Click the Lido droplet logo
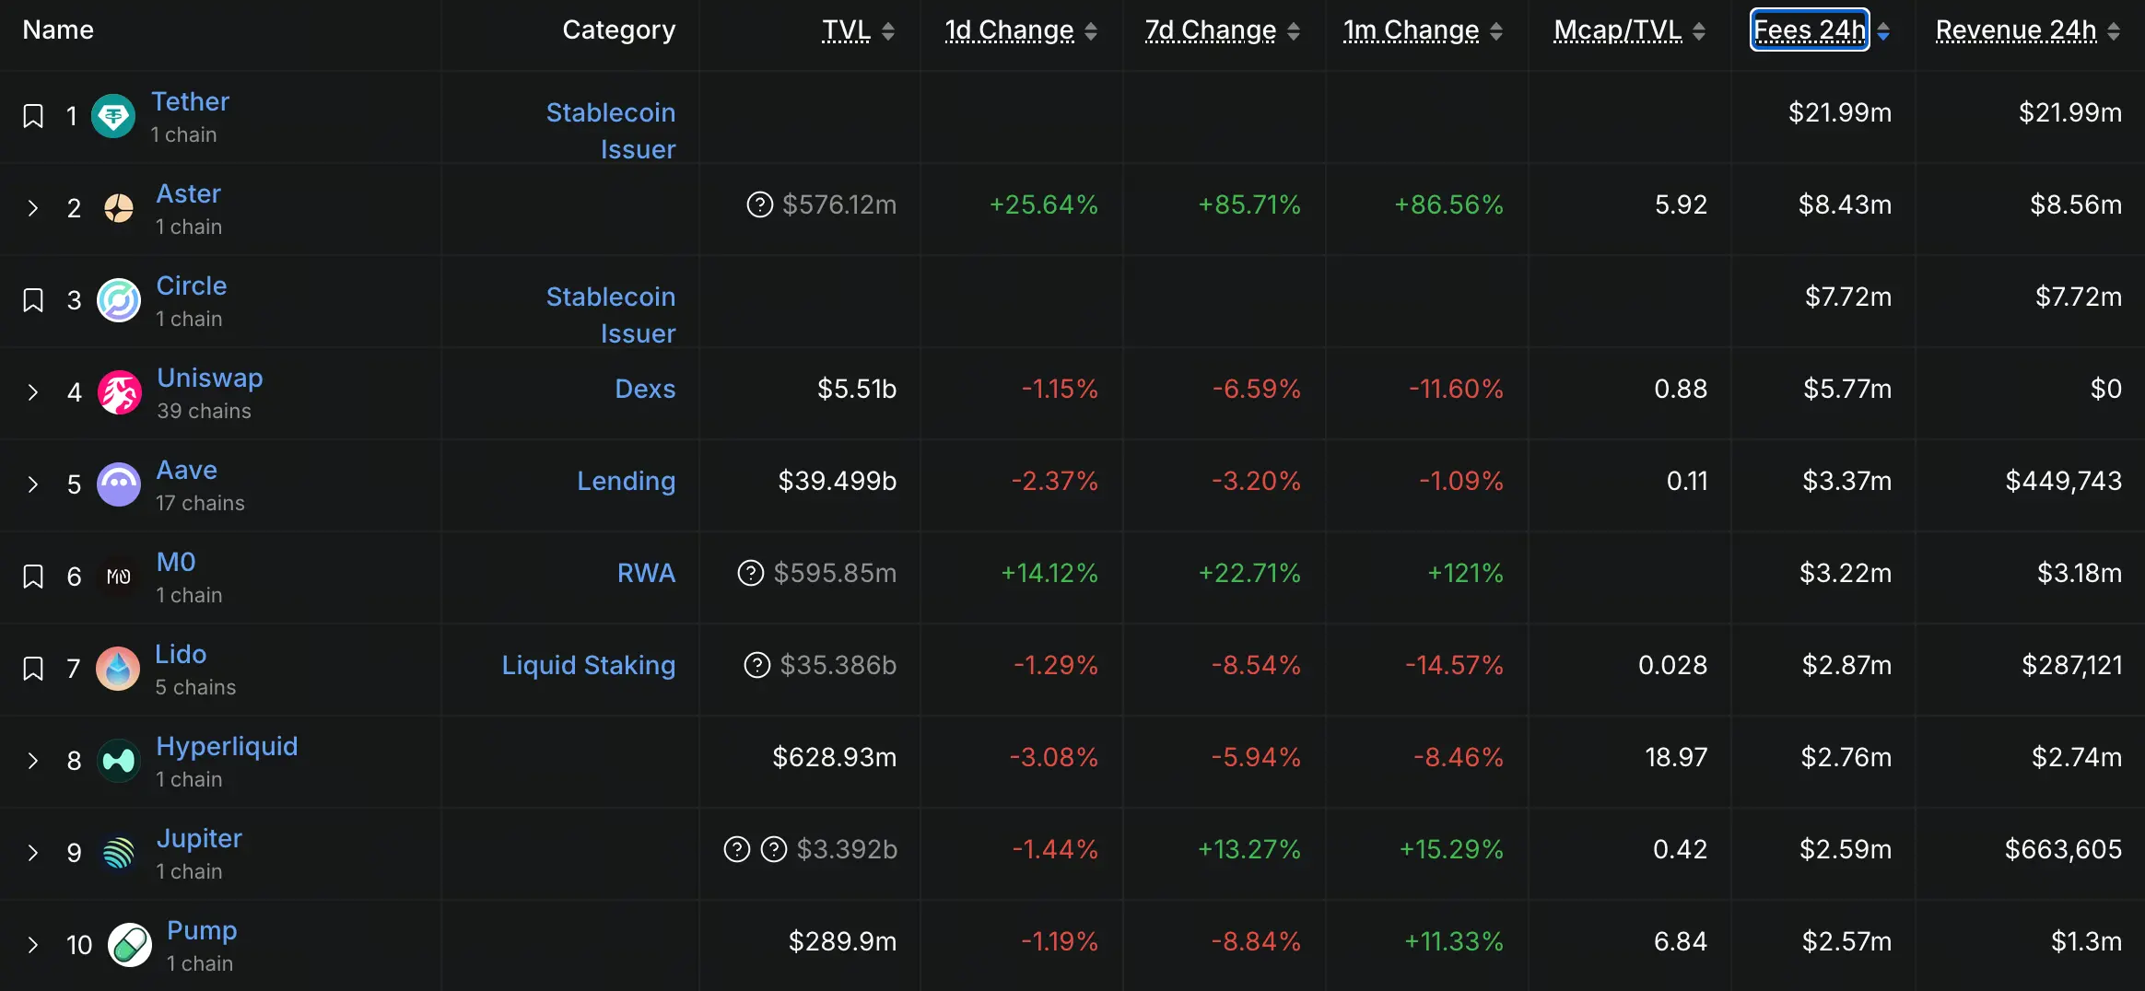This screenshot has height=991, width=2145. pos(118,669)
